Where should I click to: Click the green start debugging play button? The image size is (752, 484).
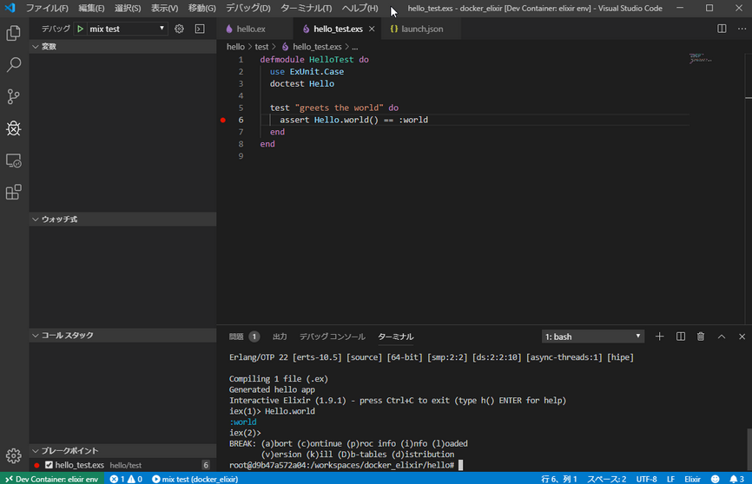[x=80, y=29]
